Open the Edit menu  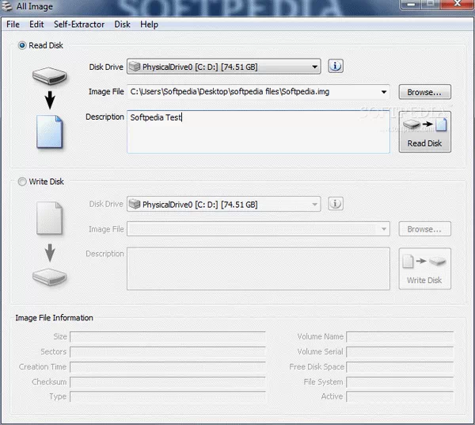point(36,25)
